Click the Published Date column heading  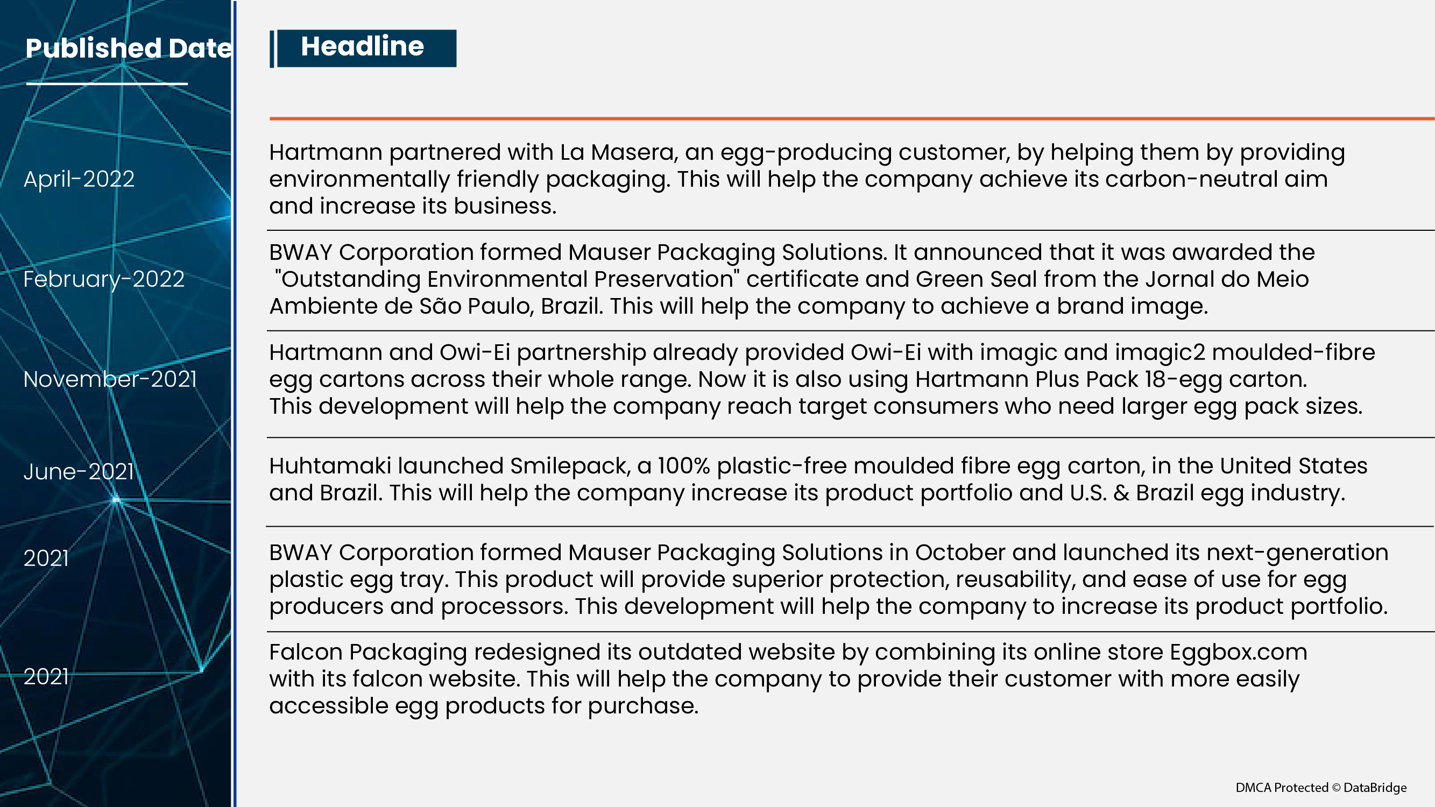click(128, 48)
